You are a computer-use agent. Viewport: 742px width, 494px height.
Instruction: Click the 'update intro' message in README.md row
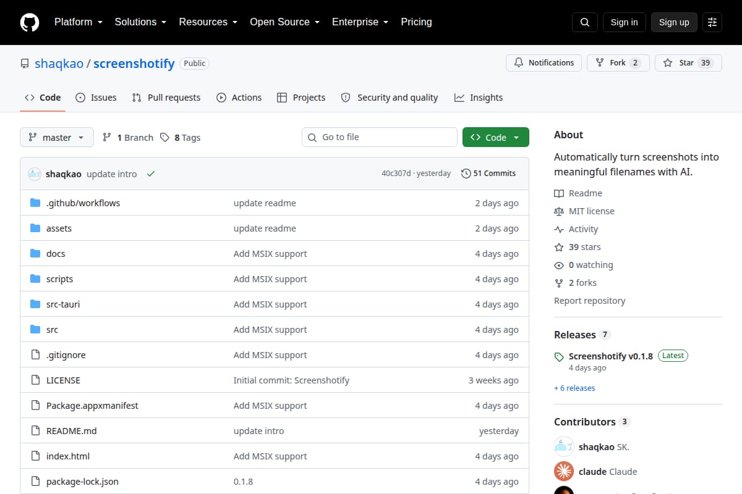(258, 431)
